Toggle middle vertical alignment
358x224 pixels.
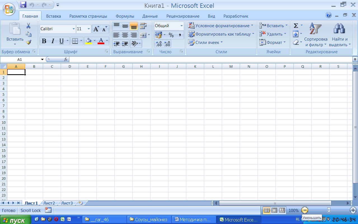[125, 26]
